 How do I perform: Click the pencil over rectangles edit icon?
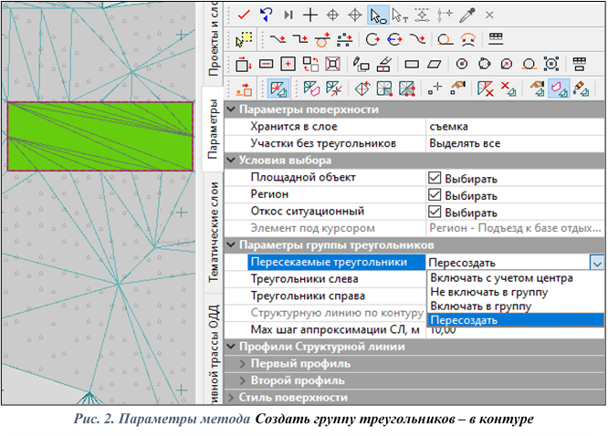361,64
